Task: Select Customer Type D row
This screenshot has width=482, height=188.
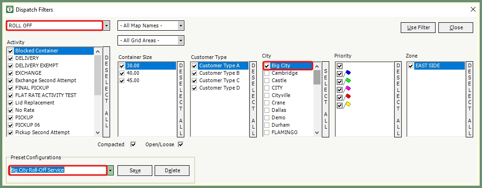Action: (x=219, y=88)
